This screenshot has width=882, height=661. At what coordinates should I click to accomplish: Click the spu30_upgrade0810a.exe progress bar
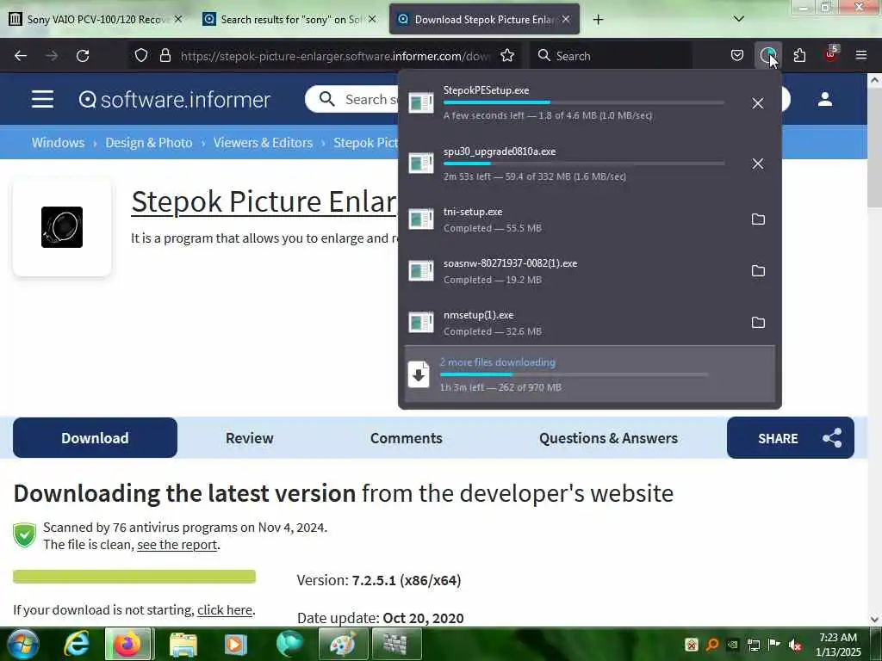point(583,164)
